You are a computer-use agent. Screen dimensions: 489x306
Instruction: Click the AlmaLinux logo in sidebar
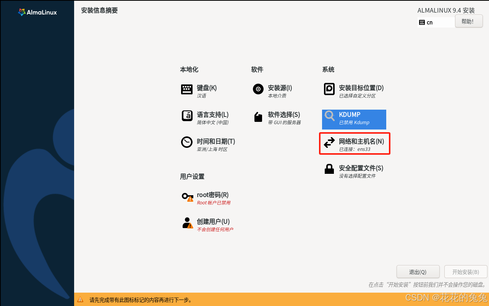(x=37, y=12)
